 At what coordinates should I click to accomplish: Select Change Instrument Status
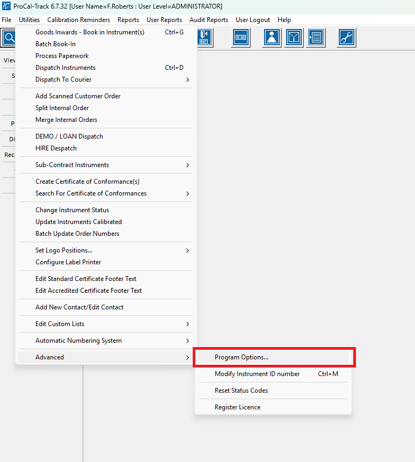point(106,210)
